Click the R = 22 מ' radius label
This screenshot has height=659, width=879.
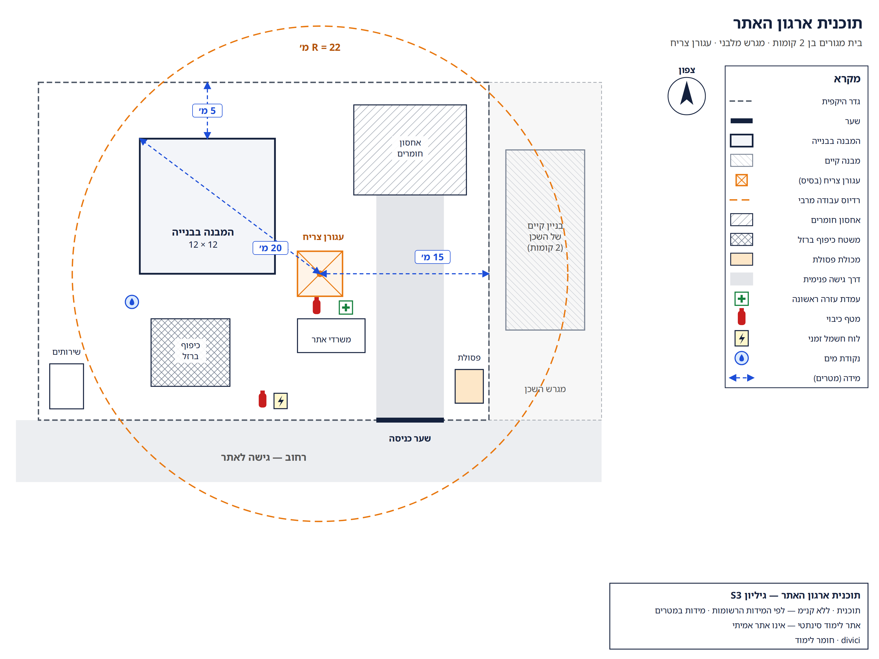(x=320, y=48)
